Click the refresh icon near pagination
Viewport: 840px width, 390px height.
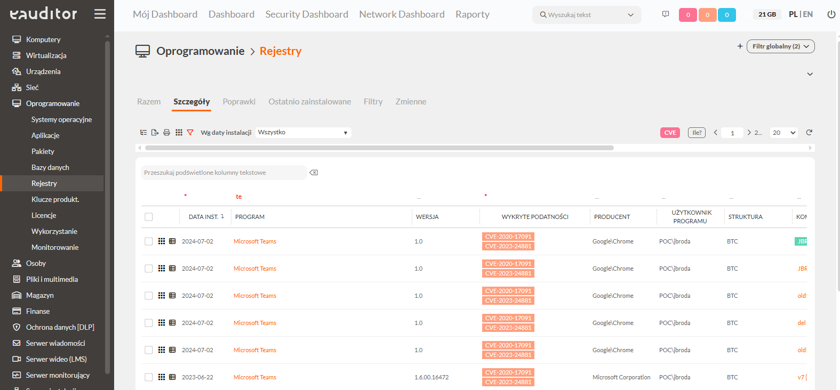tap(809, 132)
